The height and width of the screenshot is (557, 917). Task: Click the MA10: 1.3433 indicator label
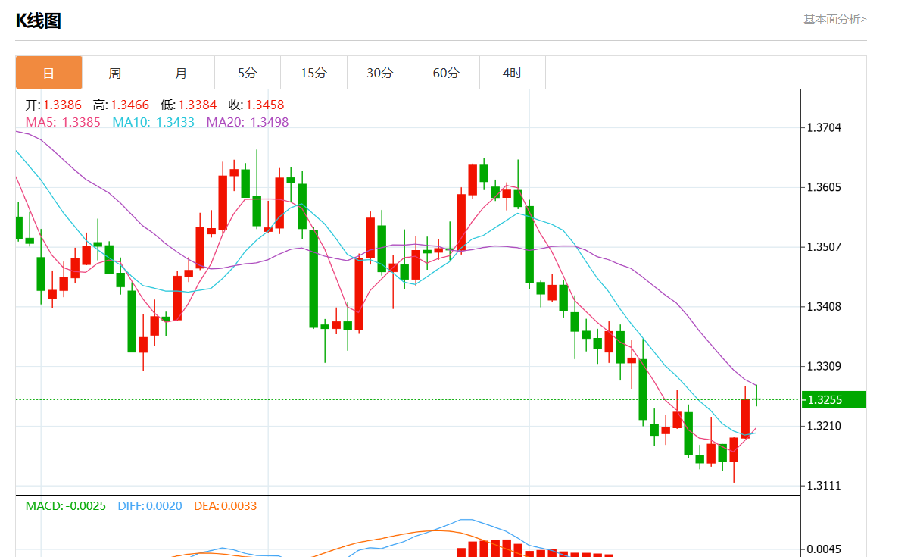pos(154,121)
